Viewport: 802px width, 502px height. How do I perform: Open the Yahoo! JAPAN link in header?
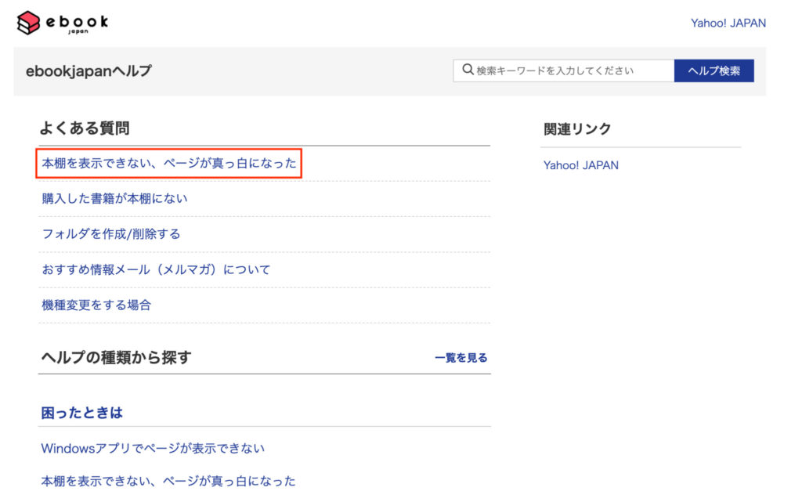728,23
